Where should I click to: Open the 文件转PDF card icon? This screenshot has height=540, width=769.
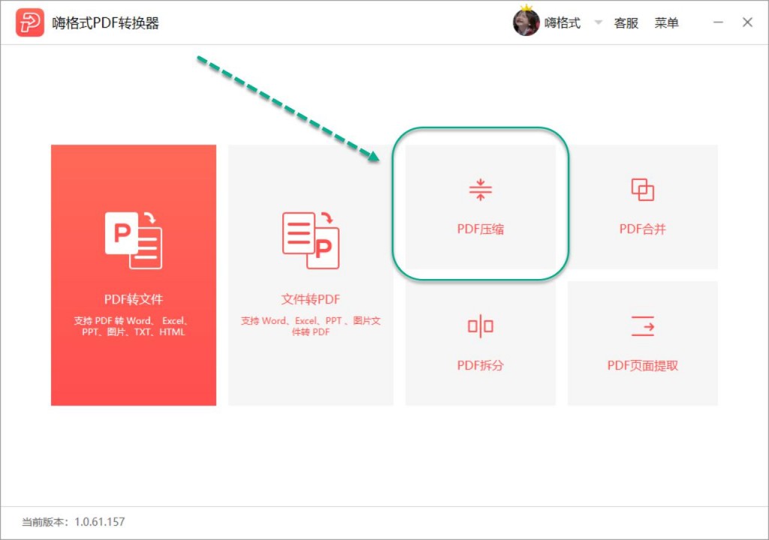[x=310, y=240]
